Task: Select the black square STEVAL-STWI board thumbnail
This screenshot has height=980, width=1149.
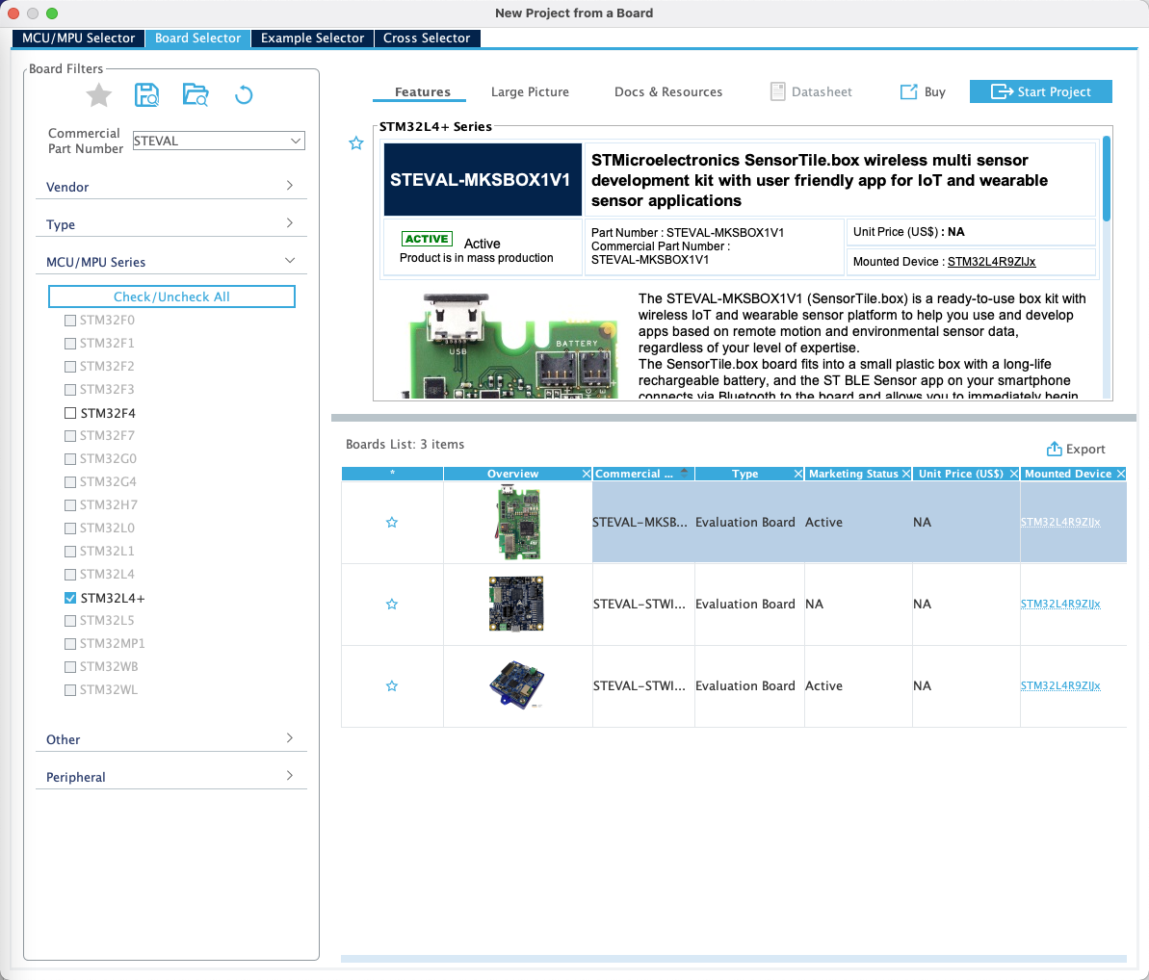Action: coord(516,605)
